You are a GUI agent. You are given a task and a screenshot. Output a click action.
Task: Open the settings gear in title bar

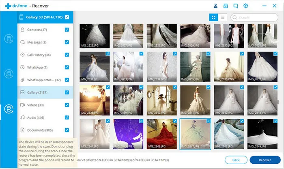(245, 6)
